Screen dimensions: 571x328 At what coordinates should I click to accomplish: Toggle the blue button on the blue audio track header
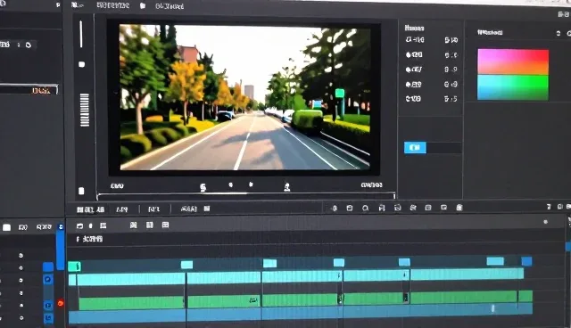[x=48, y=318]
